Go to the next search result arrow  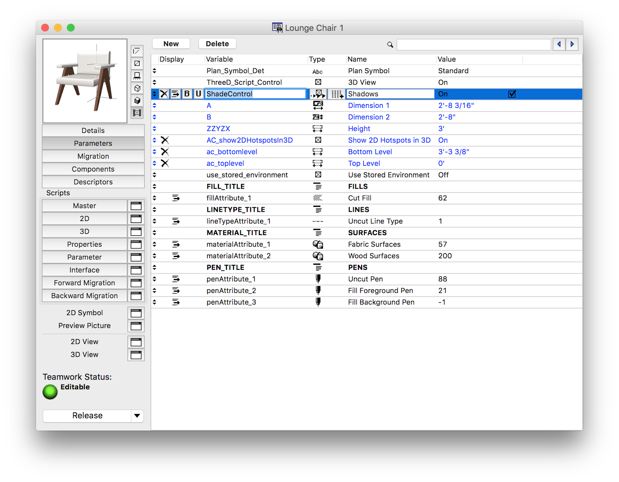pos(572,44)
